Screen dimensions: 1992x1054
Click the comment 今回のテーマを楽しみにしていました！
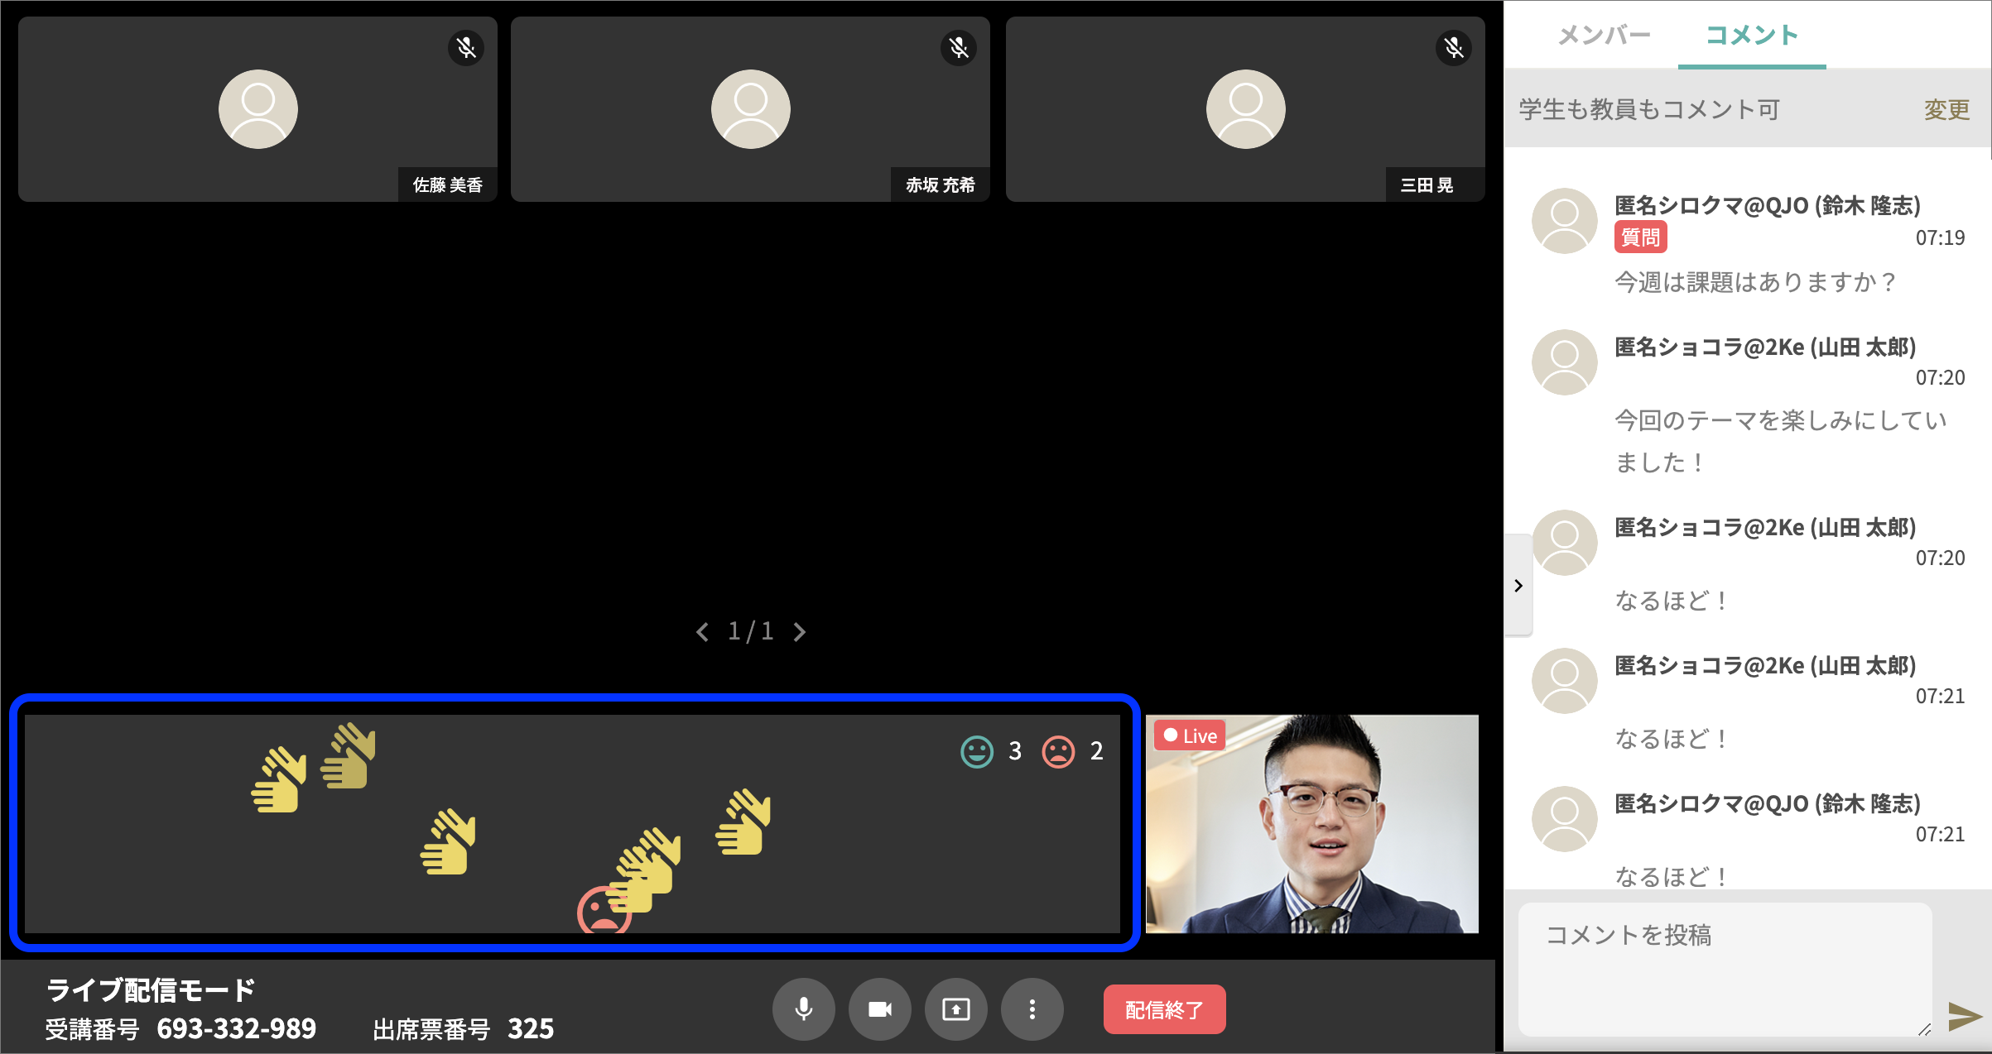pyautogui.click(x=1780, y=441)
